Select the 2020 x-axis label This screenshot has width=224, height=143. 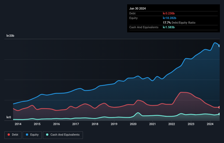point(133,124)
